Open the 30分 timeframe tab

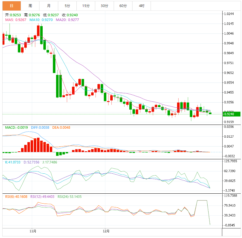[104, 6]
